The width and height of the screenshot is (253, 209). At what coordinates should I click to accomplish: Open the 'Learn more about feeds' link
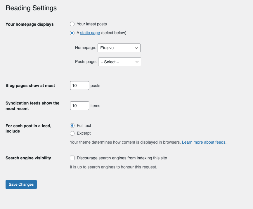coord(204,142)
